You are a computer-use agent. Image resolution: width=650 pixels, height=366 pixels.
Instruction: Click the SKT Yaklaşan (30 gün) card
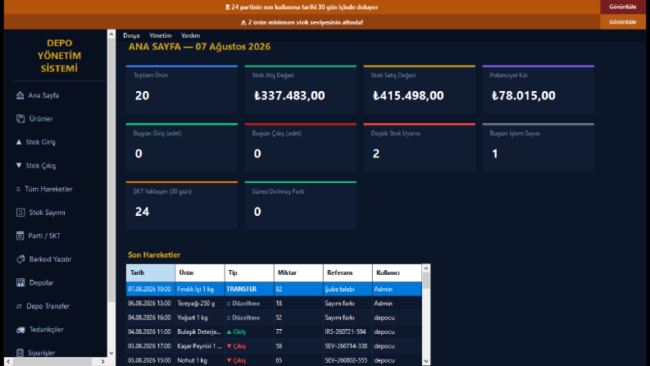point(182,205)
